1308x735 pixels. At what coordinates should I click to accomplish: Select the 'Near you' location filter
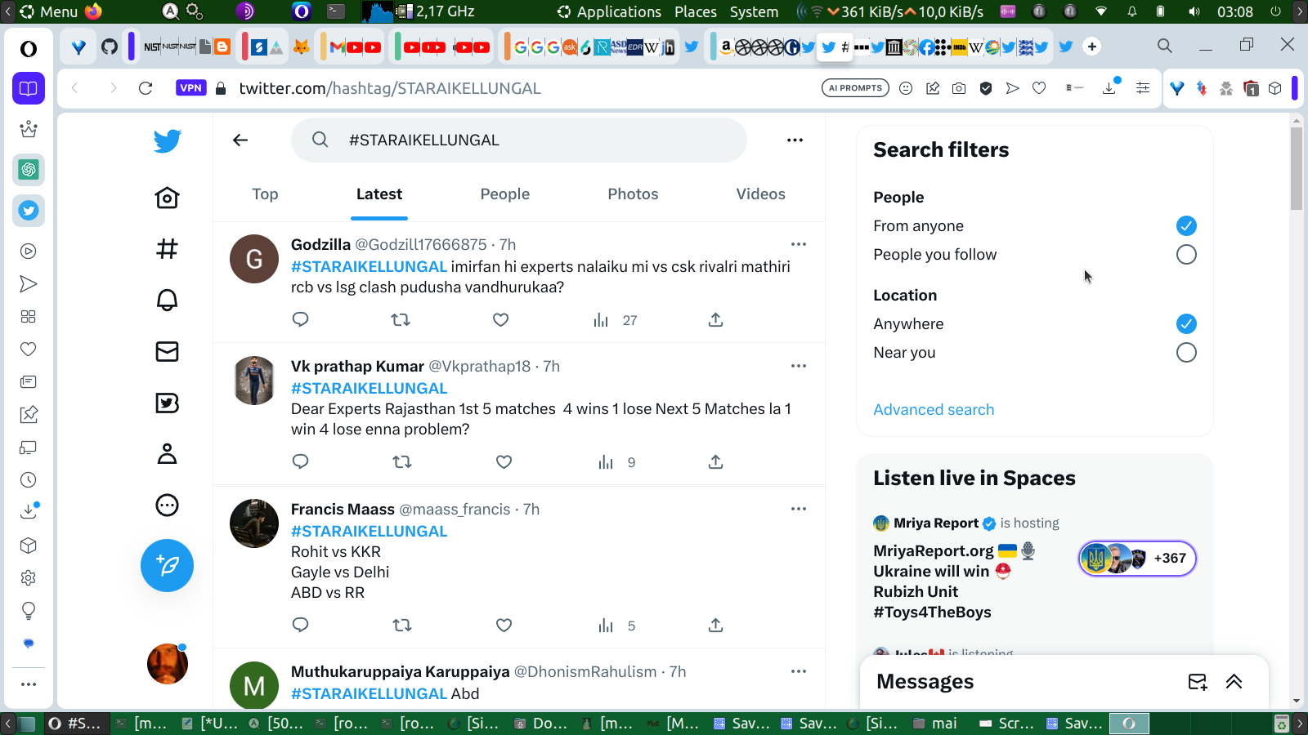point(1186,353)
